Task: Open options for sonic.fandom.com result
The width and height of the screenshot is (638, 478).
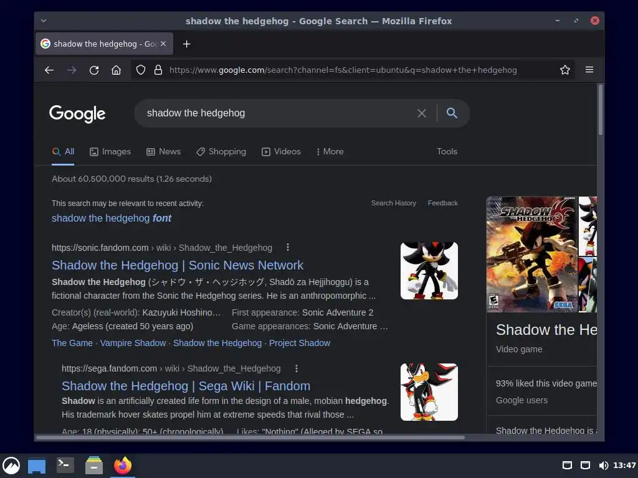Action: click(x=288, y=247)
